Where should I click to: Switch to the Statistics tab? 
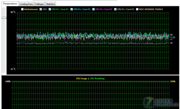coord(50,4)
